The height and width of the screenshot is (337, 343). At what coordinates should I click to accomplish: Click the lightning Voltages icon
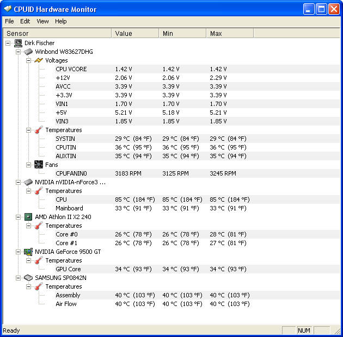(39, 60)
